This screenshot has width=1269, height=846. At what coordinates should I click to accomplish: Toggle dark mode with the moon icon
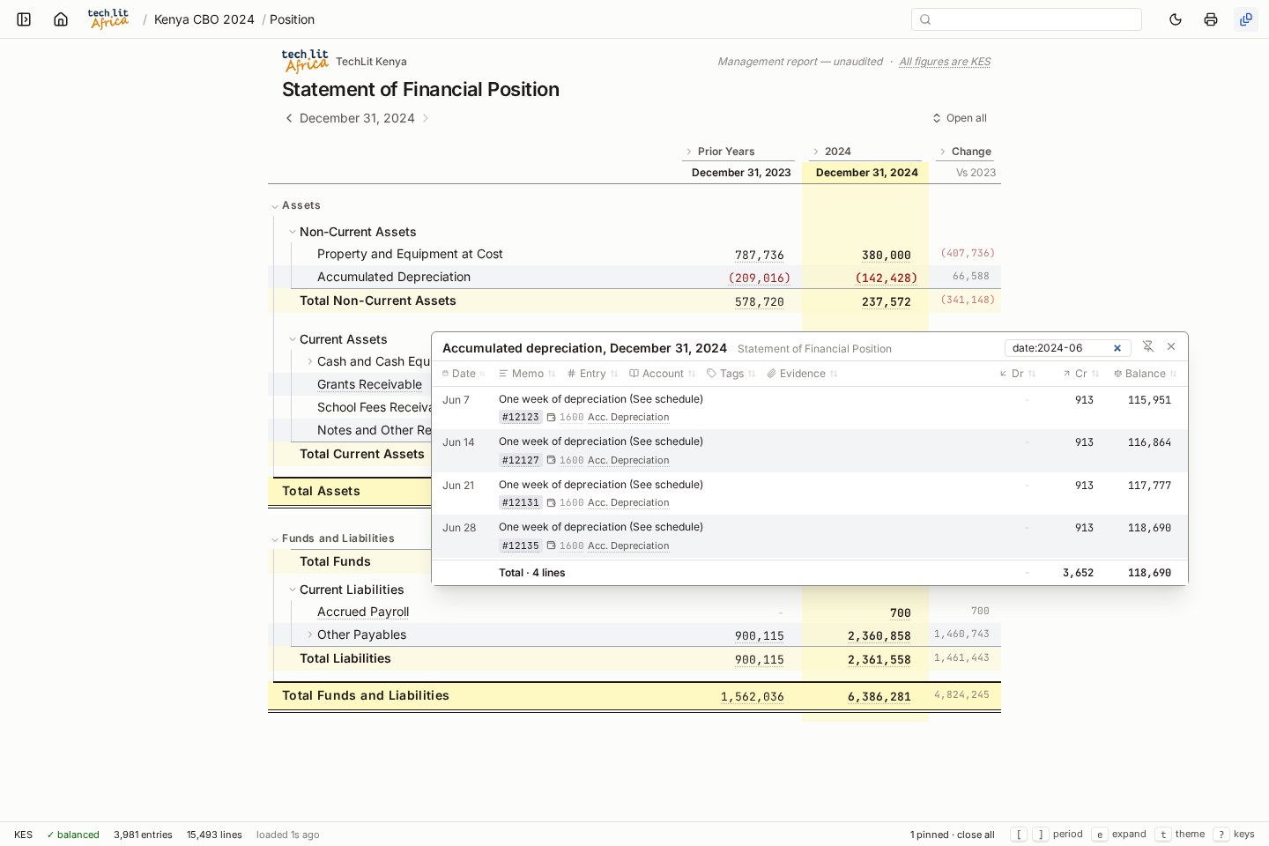tap(1176, 19)
